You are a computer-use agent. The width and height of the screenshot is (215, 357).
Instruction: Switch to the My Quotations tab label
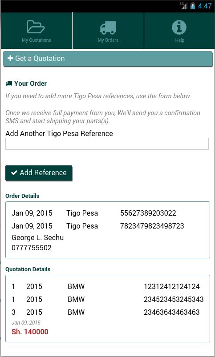pyautogui.click(x=37, y=40)
